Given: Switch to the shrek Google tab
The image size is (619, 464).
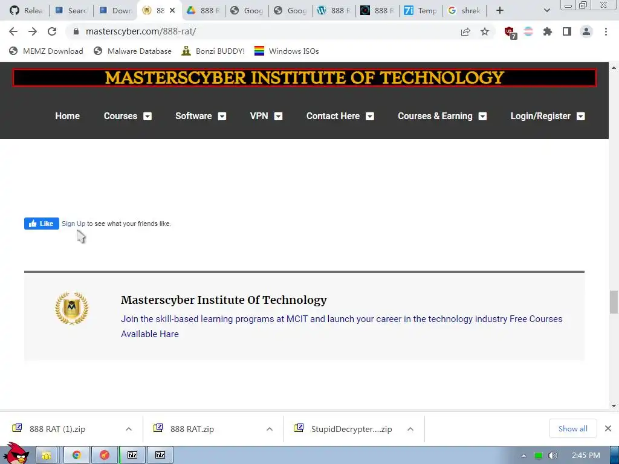Looking at the screenshot, I should tap(464, 10).
